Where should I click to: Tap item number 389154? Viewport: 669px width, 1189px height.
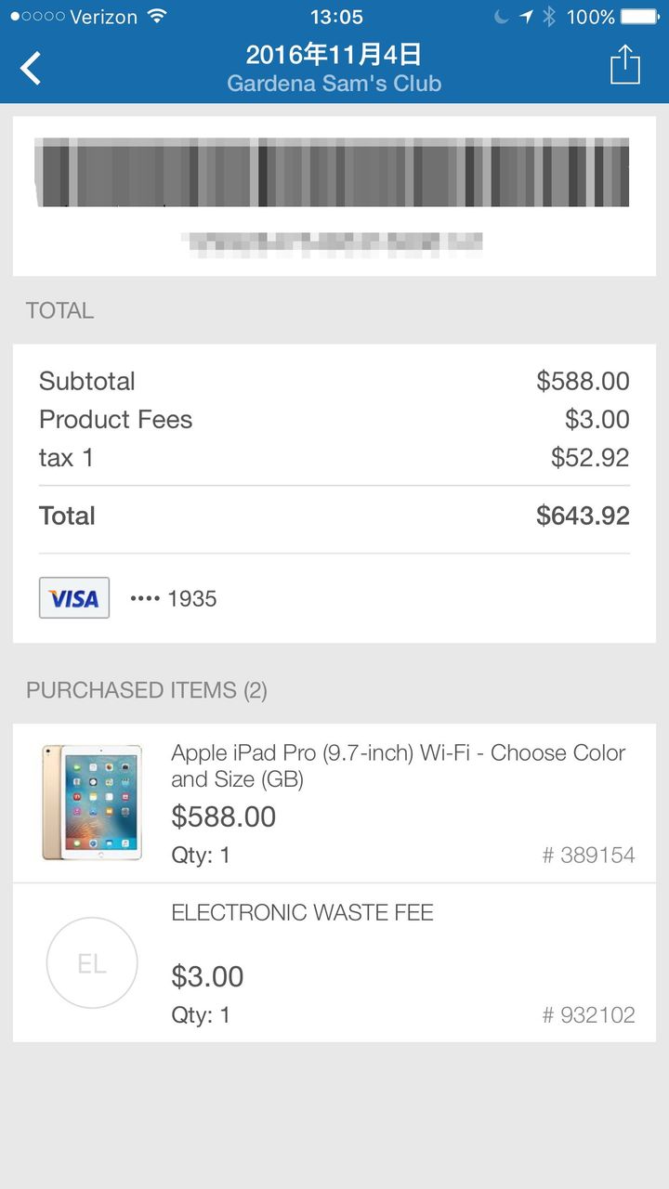point(589,856)
